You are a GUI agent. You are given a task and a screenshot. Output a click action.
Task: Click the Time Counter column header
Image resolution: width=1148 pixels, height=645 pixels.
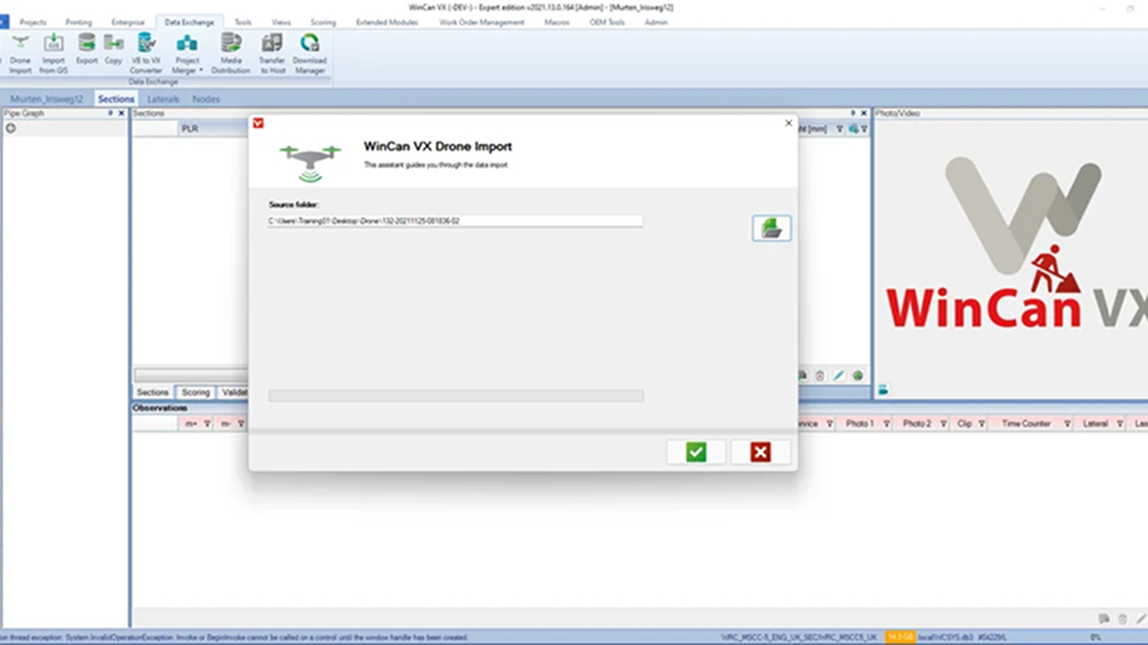1026,424
